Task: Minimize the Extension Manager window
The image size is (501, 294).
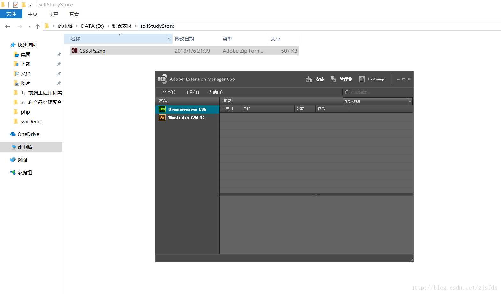Action: [x=398, y=79]
